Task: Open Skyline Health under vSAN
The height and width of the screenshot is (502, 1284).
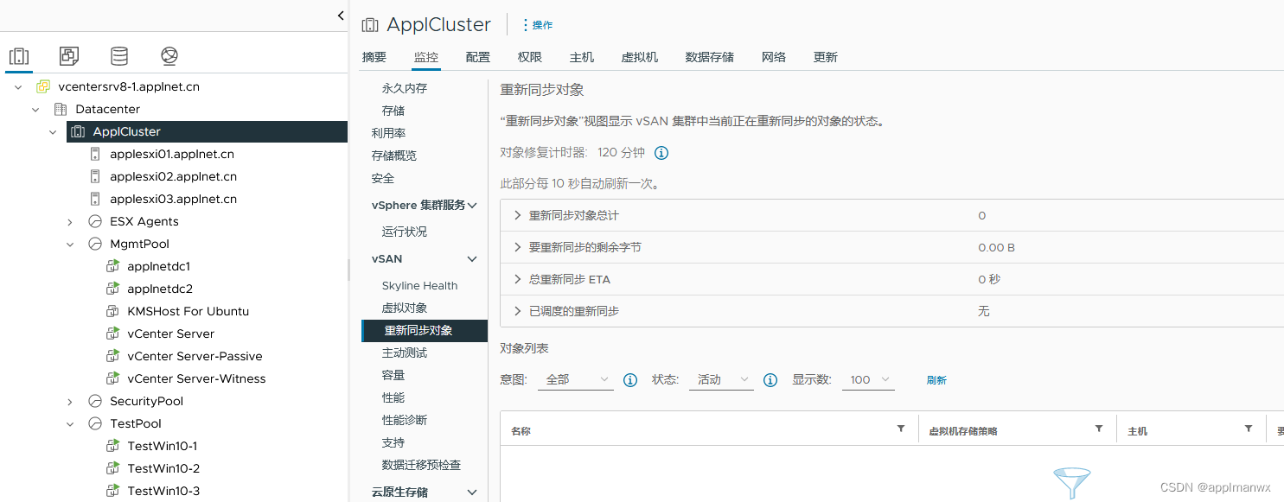Action: tap(420, 285)
